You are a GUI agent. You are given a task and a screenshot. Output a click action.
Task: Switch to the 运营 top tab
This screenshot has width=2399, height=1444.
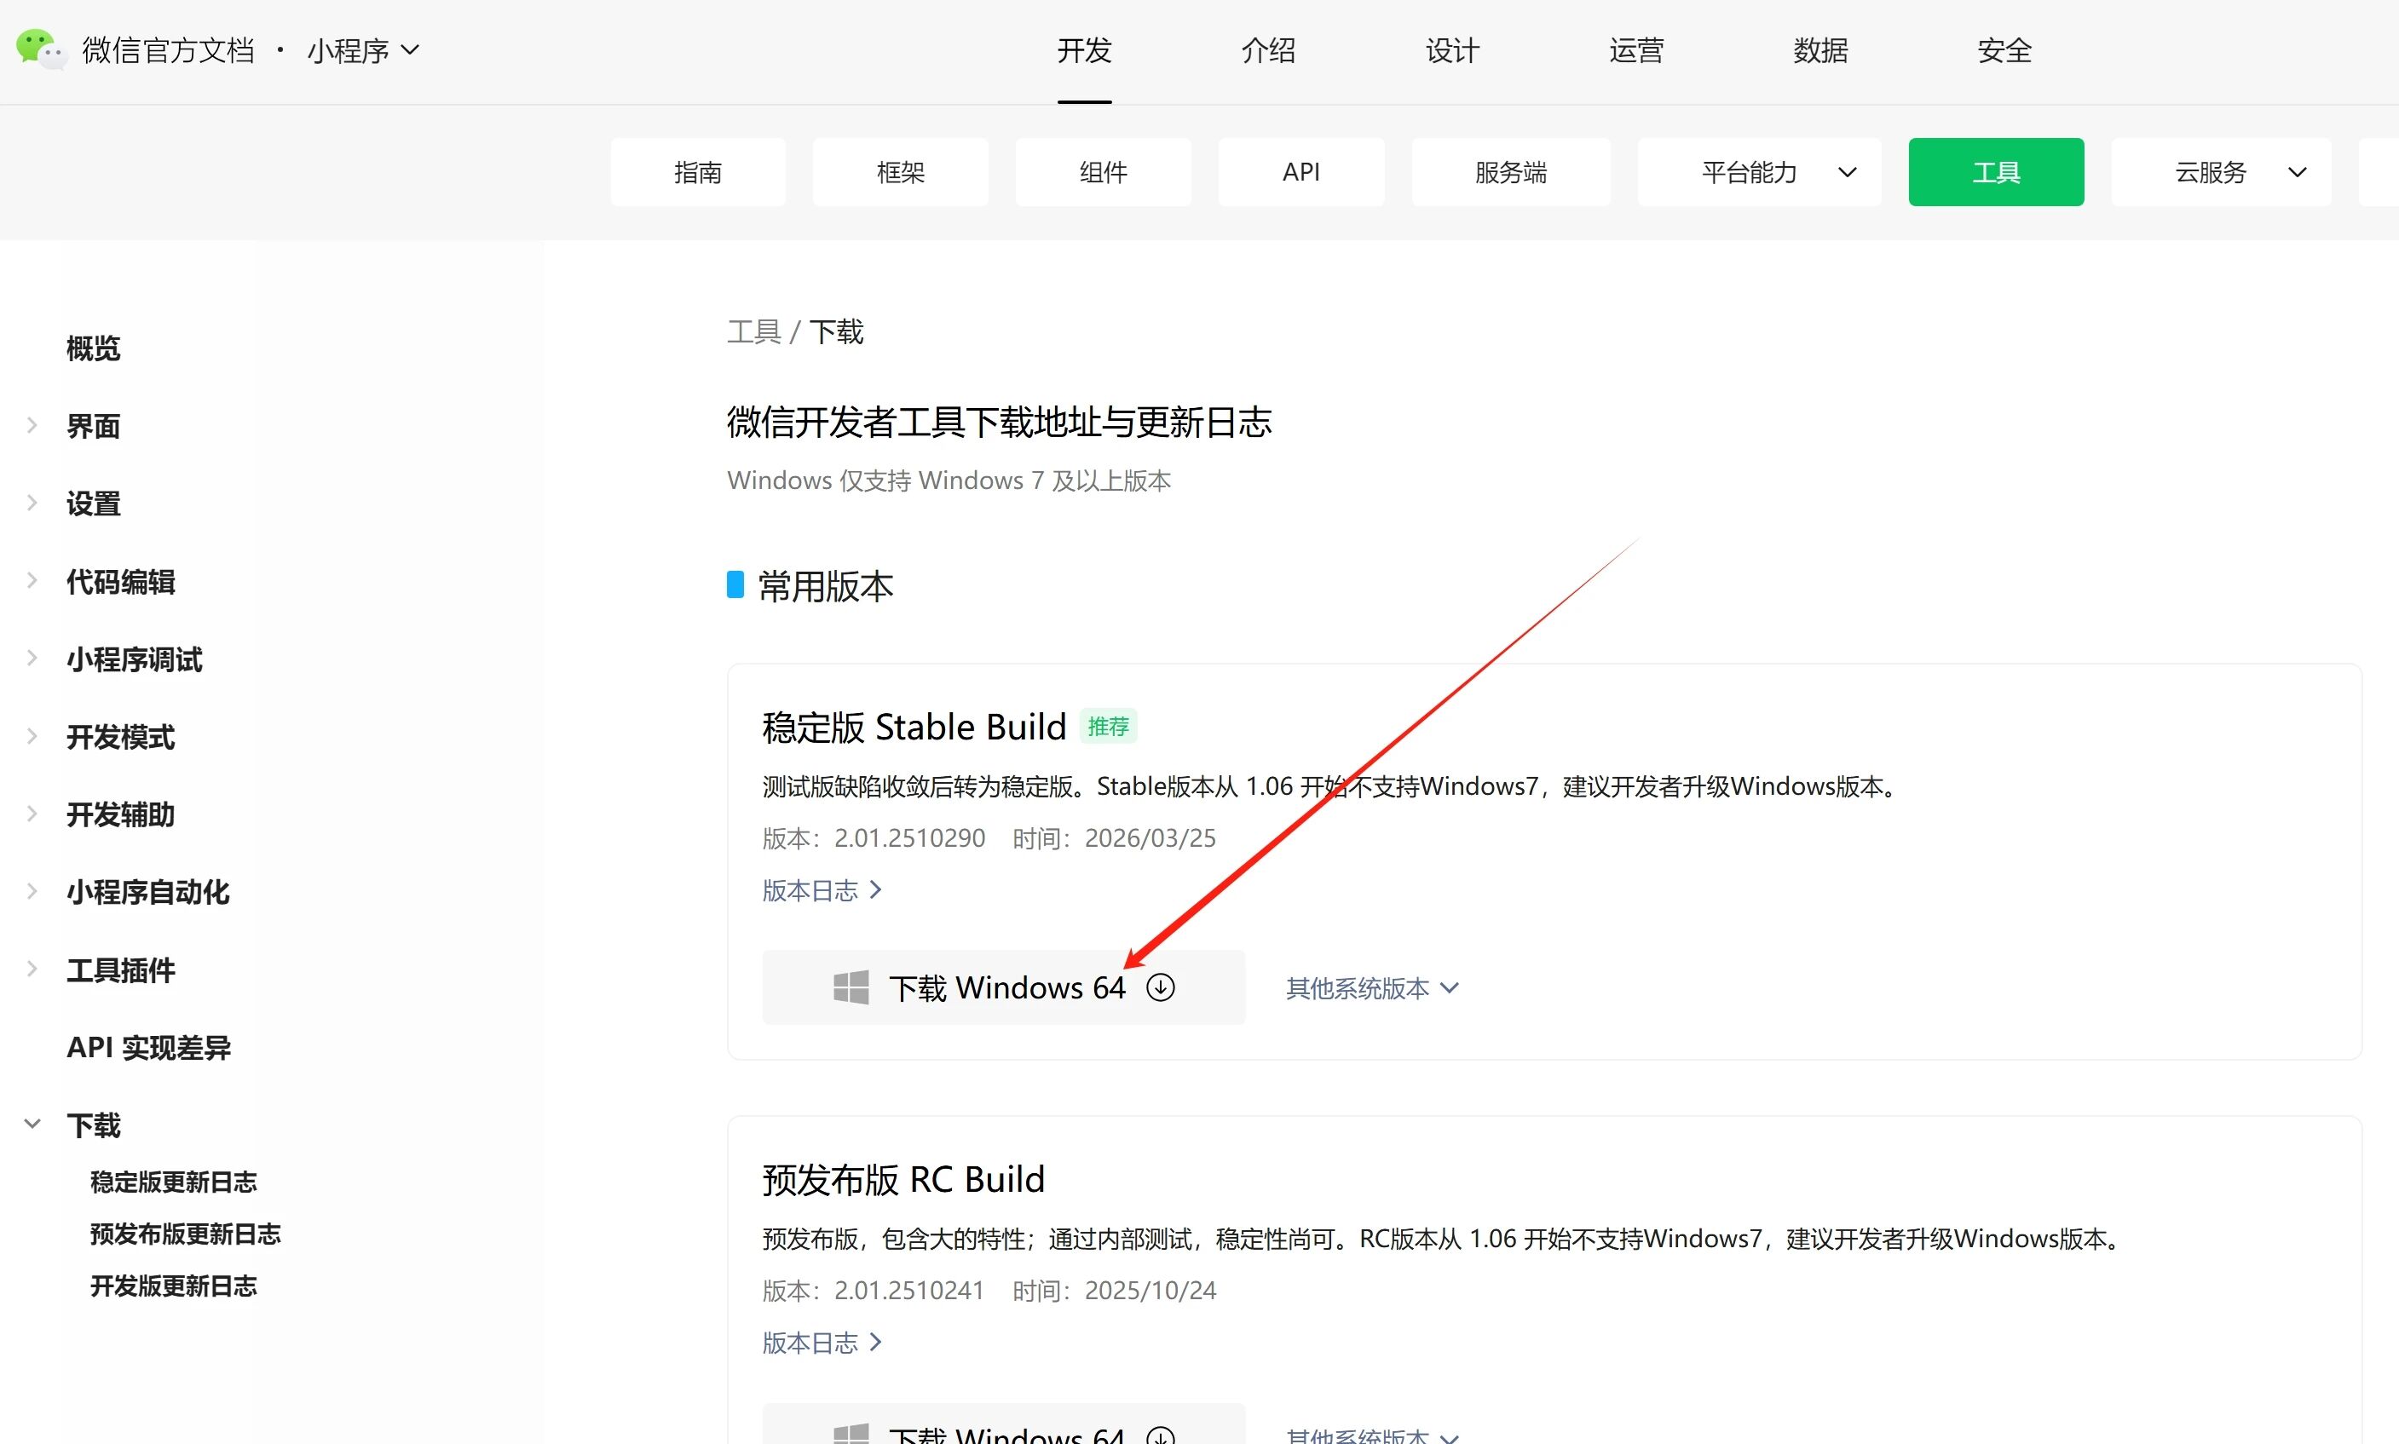1636,50
